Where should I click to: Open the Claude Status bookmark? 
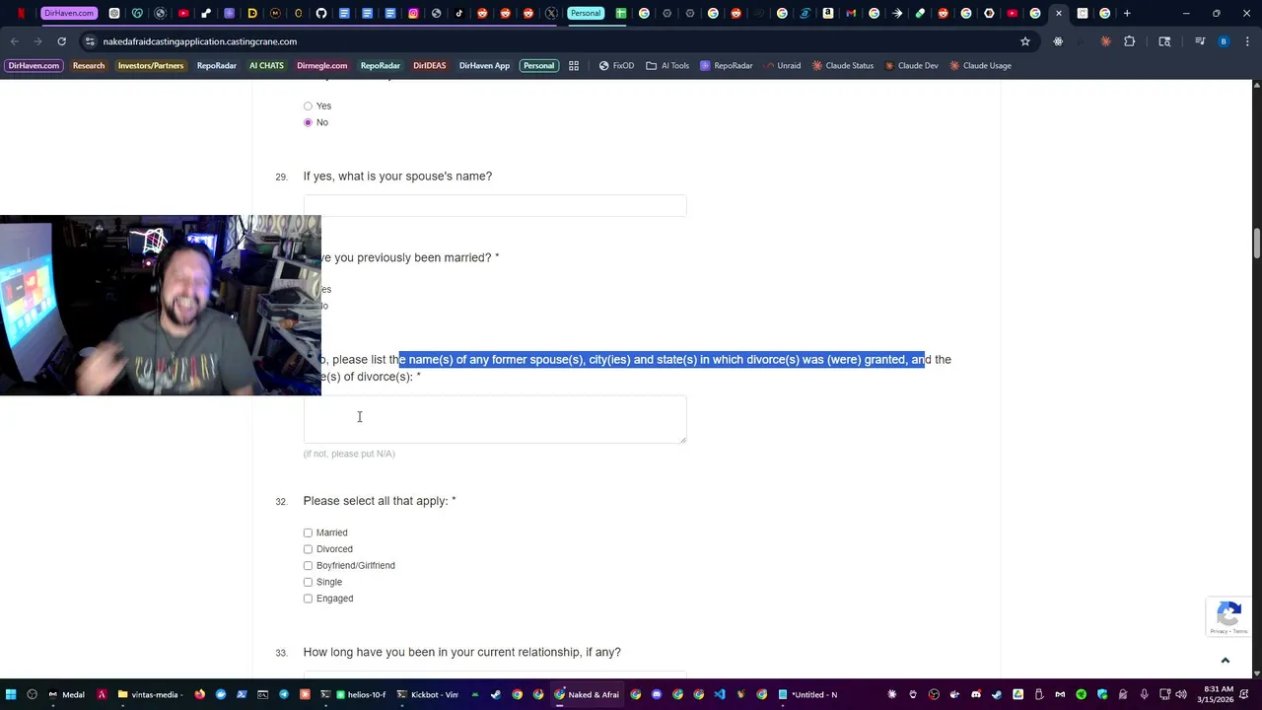click(x=843, y=66)
